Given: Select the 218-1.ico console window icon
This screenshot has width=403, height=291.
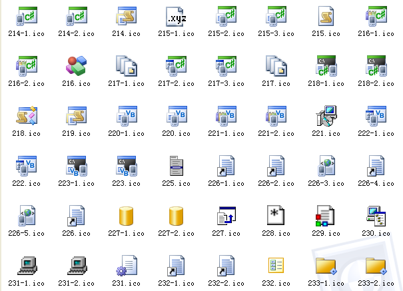Looking at the screenshot, I should coord(326,65).
